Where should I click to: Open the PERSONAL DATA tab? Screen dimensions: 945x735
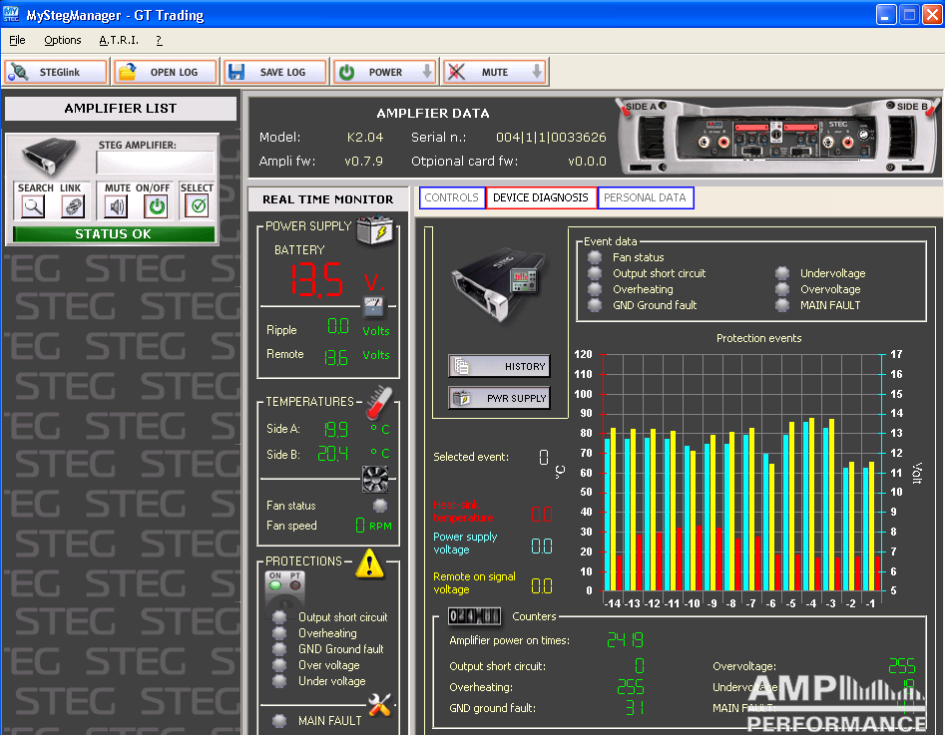click(x=645, y=197)
